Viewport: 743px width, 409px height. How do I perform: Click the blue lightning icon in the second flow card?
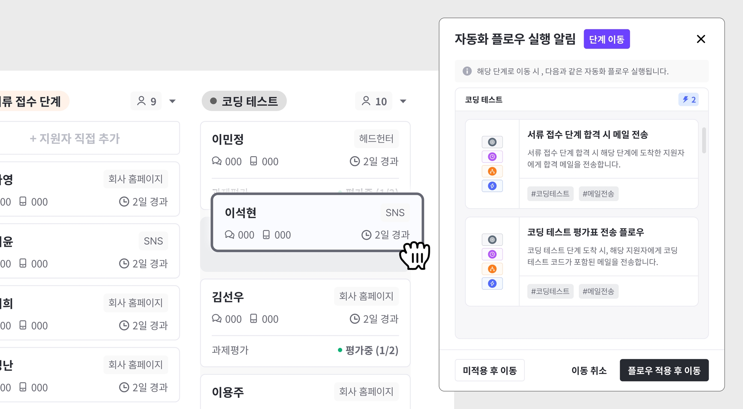492,284
